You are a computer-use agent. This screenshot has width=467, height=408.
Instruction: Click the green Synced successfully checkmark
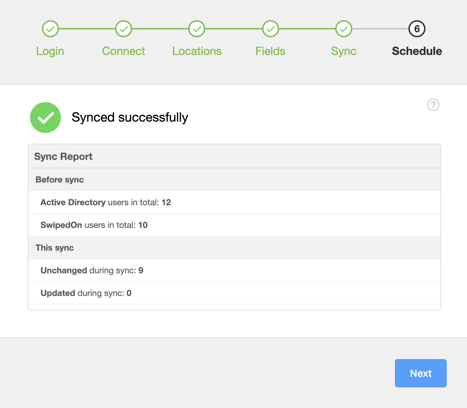[x=45, y=117]
